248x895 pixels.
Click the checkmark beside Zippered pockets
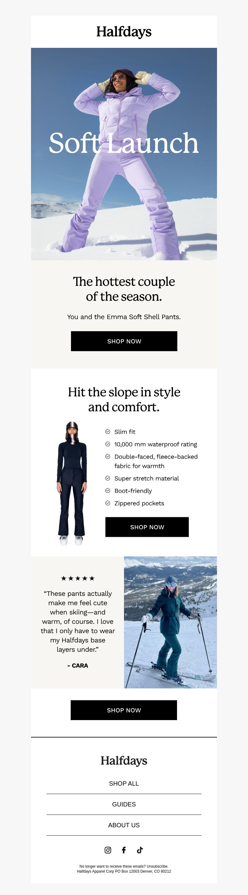(108, 503)
